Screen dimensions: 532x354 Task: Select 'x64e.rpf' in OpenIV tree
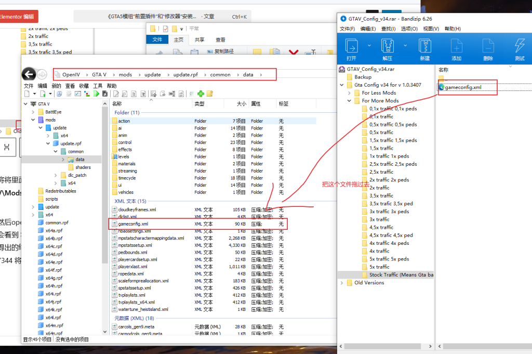(54, 263)
